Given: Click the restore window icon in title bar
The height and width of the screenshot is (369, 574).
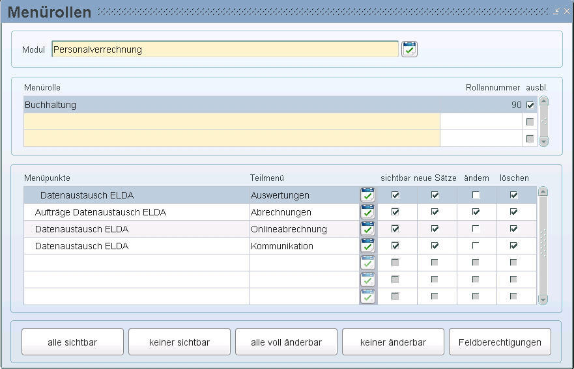Looking at the screenshot, I should (556, 11).
